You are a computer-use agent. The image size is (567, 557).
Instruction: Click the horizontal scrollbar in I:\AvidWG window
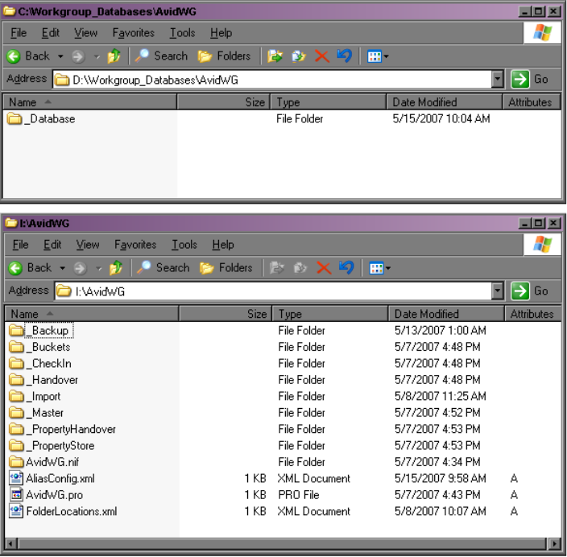click(282, 543)
